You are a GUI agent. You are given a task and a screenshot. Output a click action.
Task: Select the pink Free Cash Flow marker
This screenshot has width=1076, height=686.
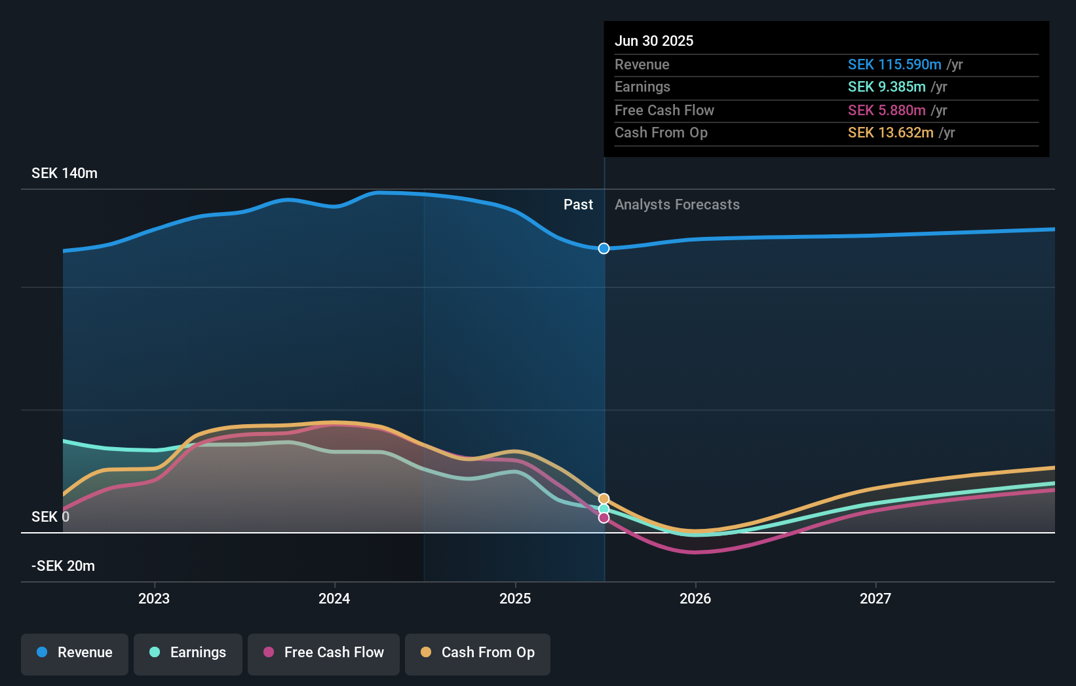coord(603,518)
